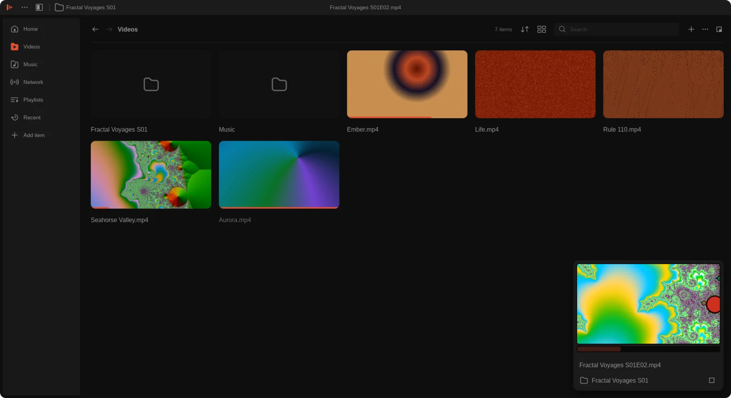Toggle the sidebar panel in the title bar
731x398 pixels.
[39, 7]
